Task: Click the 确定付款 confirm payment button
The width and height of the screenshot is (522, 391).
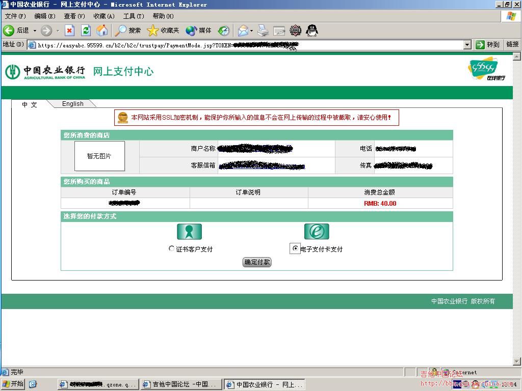Action: pos(257,262)
